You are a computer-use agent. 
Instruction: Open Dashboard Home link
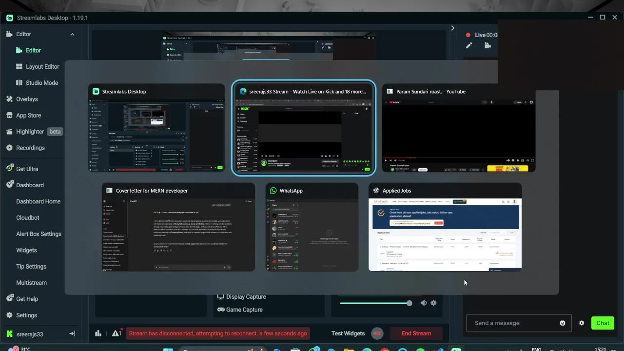(x=39, y=201)
